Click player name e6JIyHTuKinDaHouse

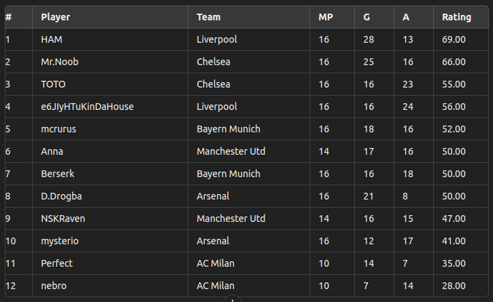tap(87, 107)
